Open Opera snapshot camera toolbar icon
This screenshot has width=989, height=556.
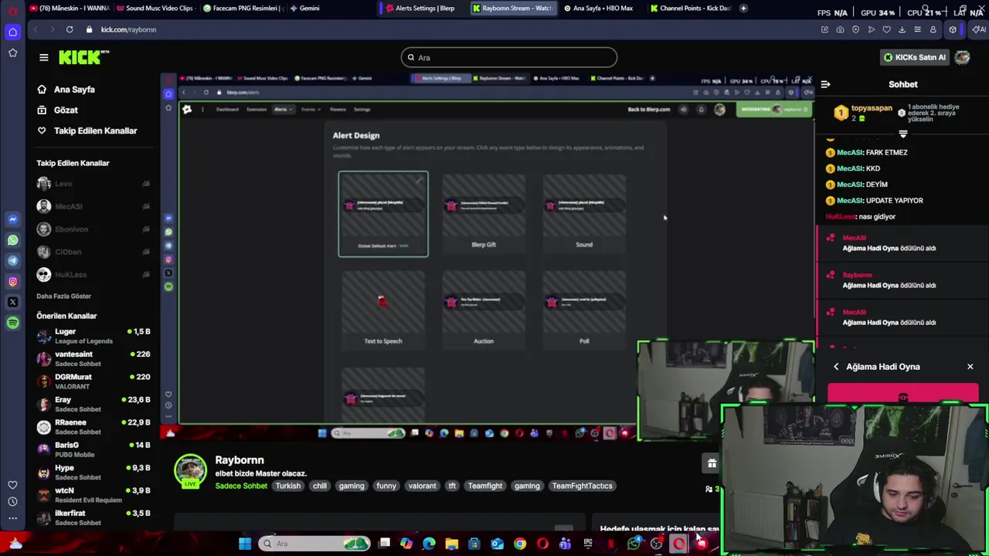click(x=840, y=29)
